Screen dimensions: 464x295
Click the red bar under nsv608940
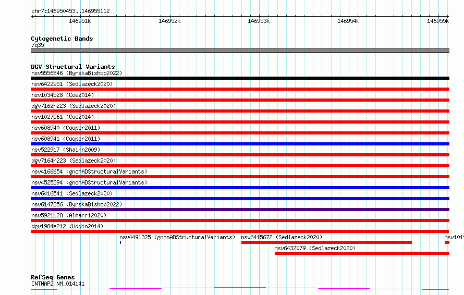240,133
